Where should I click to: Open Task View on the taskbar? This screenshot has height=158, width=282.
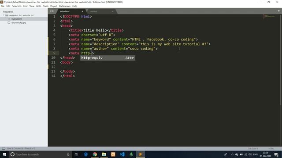coord(76,154)
